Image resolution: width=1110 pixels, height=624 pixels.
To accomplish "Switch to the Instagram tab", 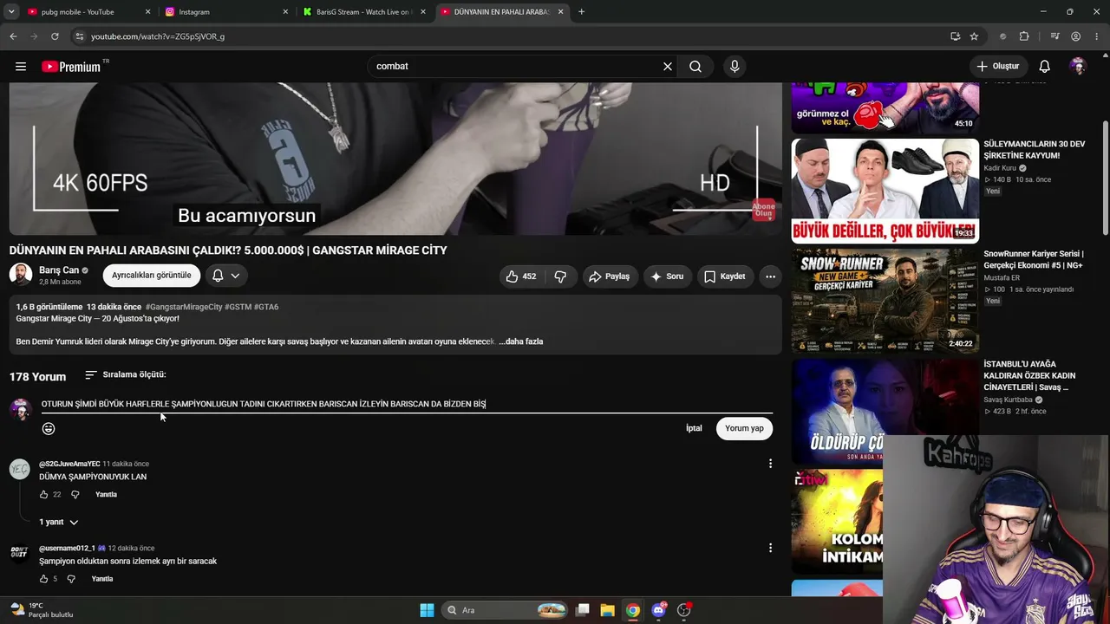I will (226, 12).
